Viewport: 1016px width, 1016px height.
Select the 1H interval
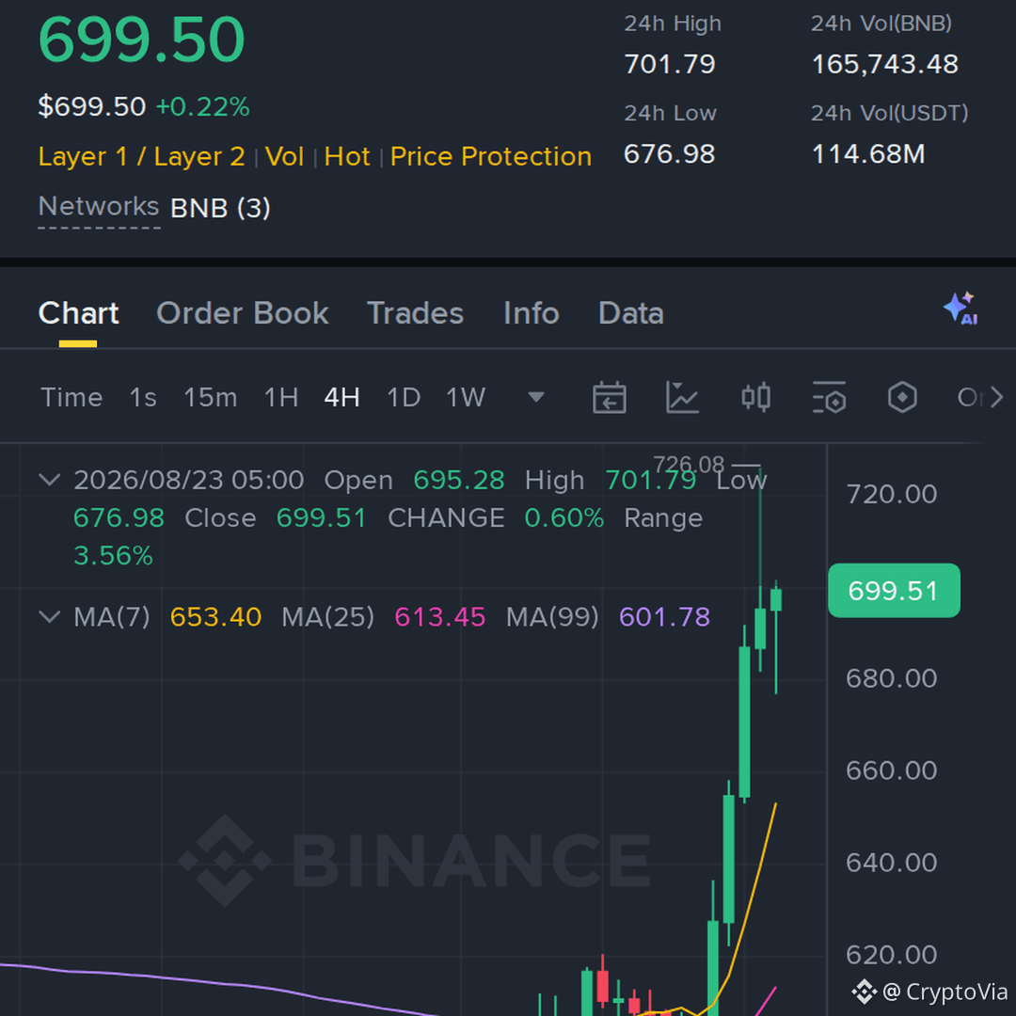281,397
